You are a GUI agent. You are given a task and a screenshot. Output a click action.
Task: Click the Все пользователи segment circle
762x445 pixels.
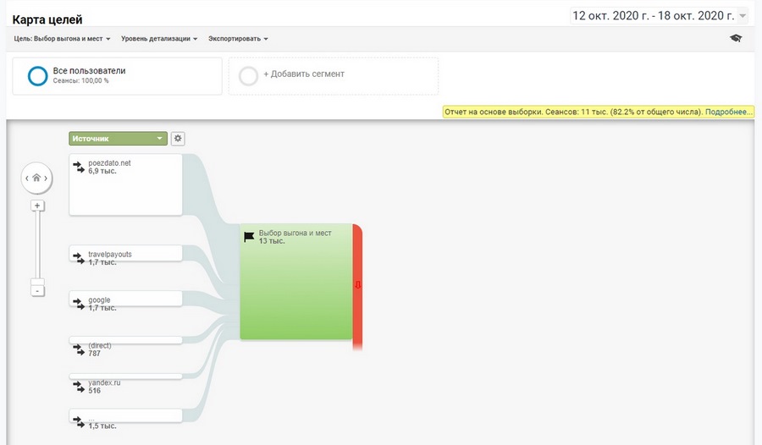(37, 76)
